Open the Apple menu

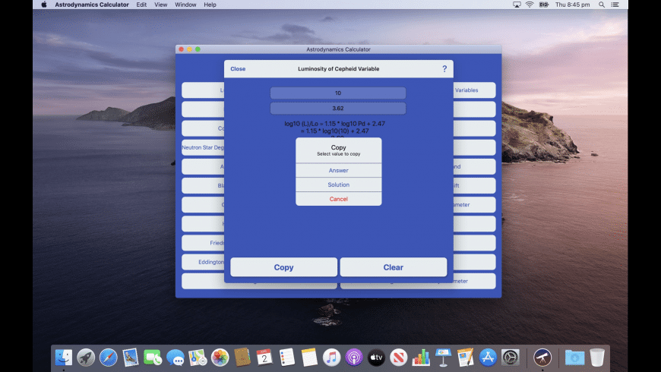tap(44, 5)
